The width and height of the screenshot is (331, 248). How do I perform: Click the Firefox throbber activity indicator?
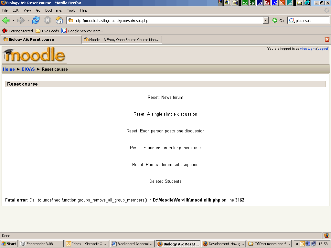326,10
